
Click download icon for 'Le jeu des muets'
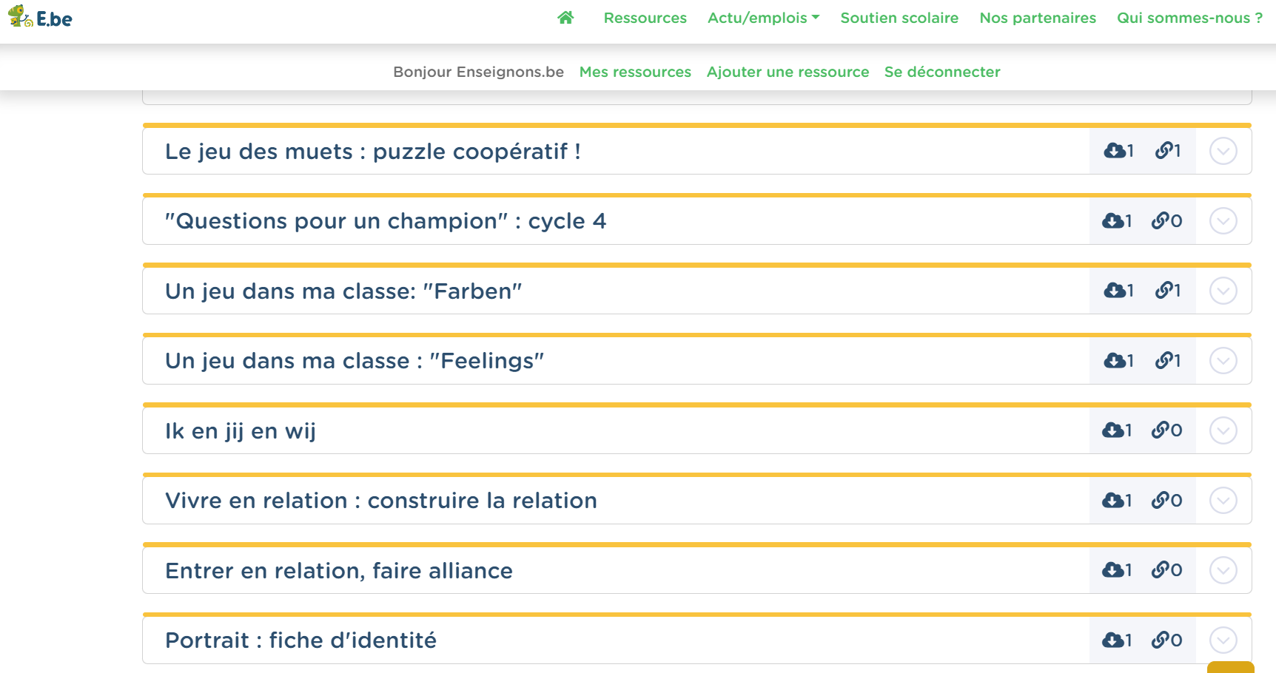click(x=1114, y=151)
